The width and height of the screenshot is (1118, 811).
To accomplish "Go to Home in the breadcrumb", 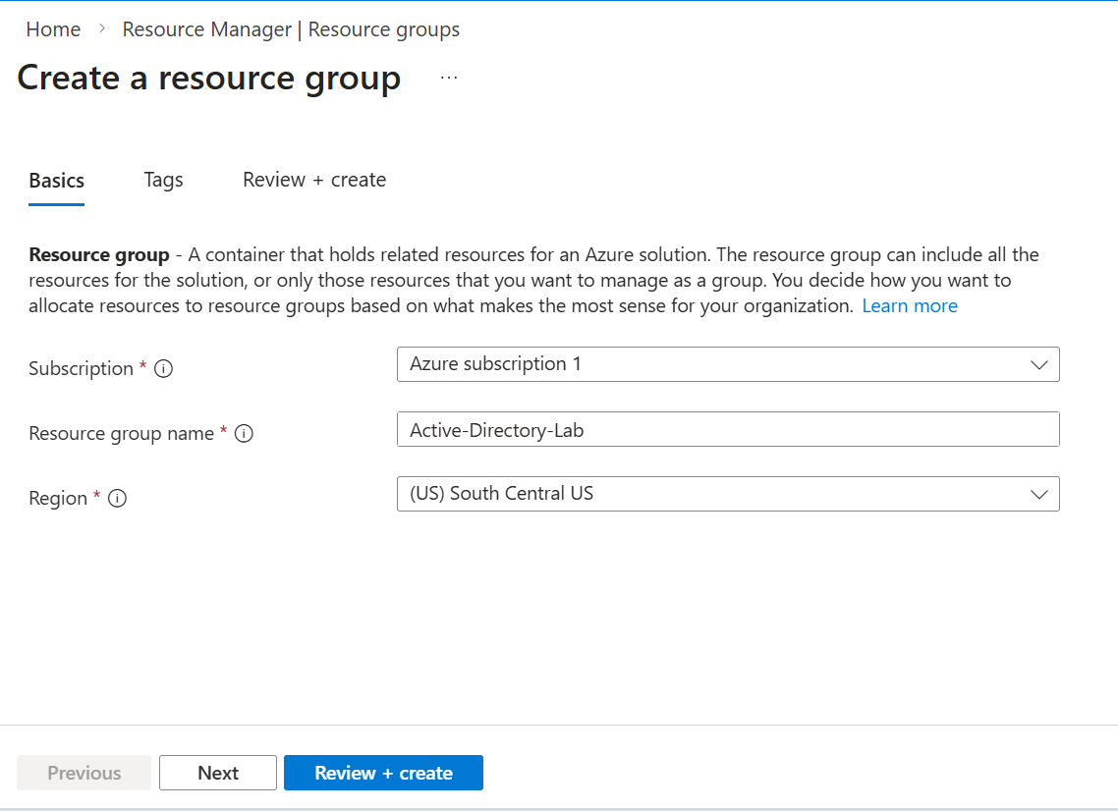I will [53, 29].
